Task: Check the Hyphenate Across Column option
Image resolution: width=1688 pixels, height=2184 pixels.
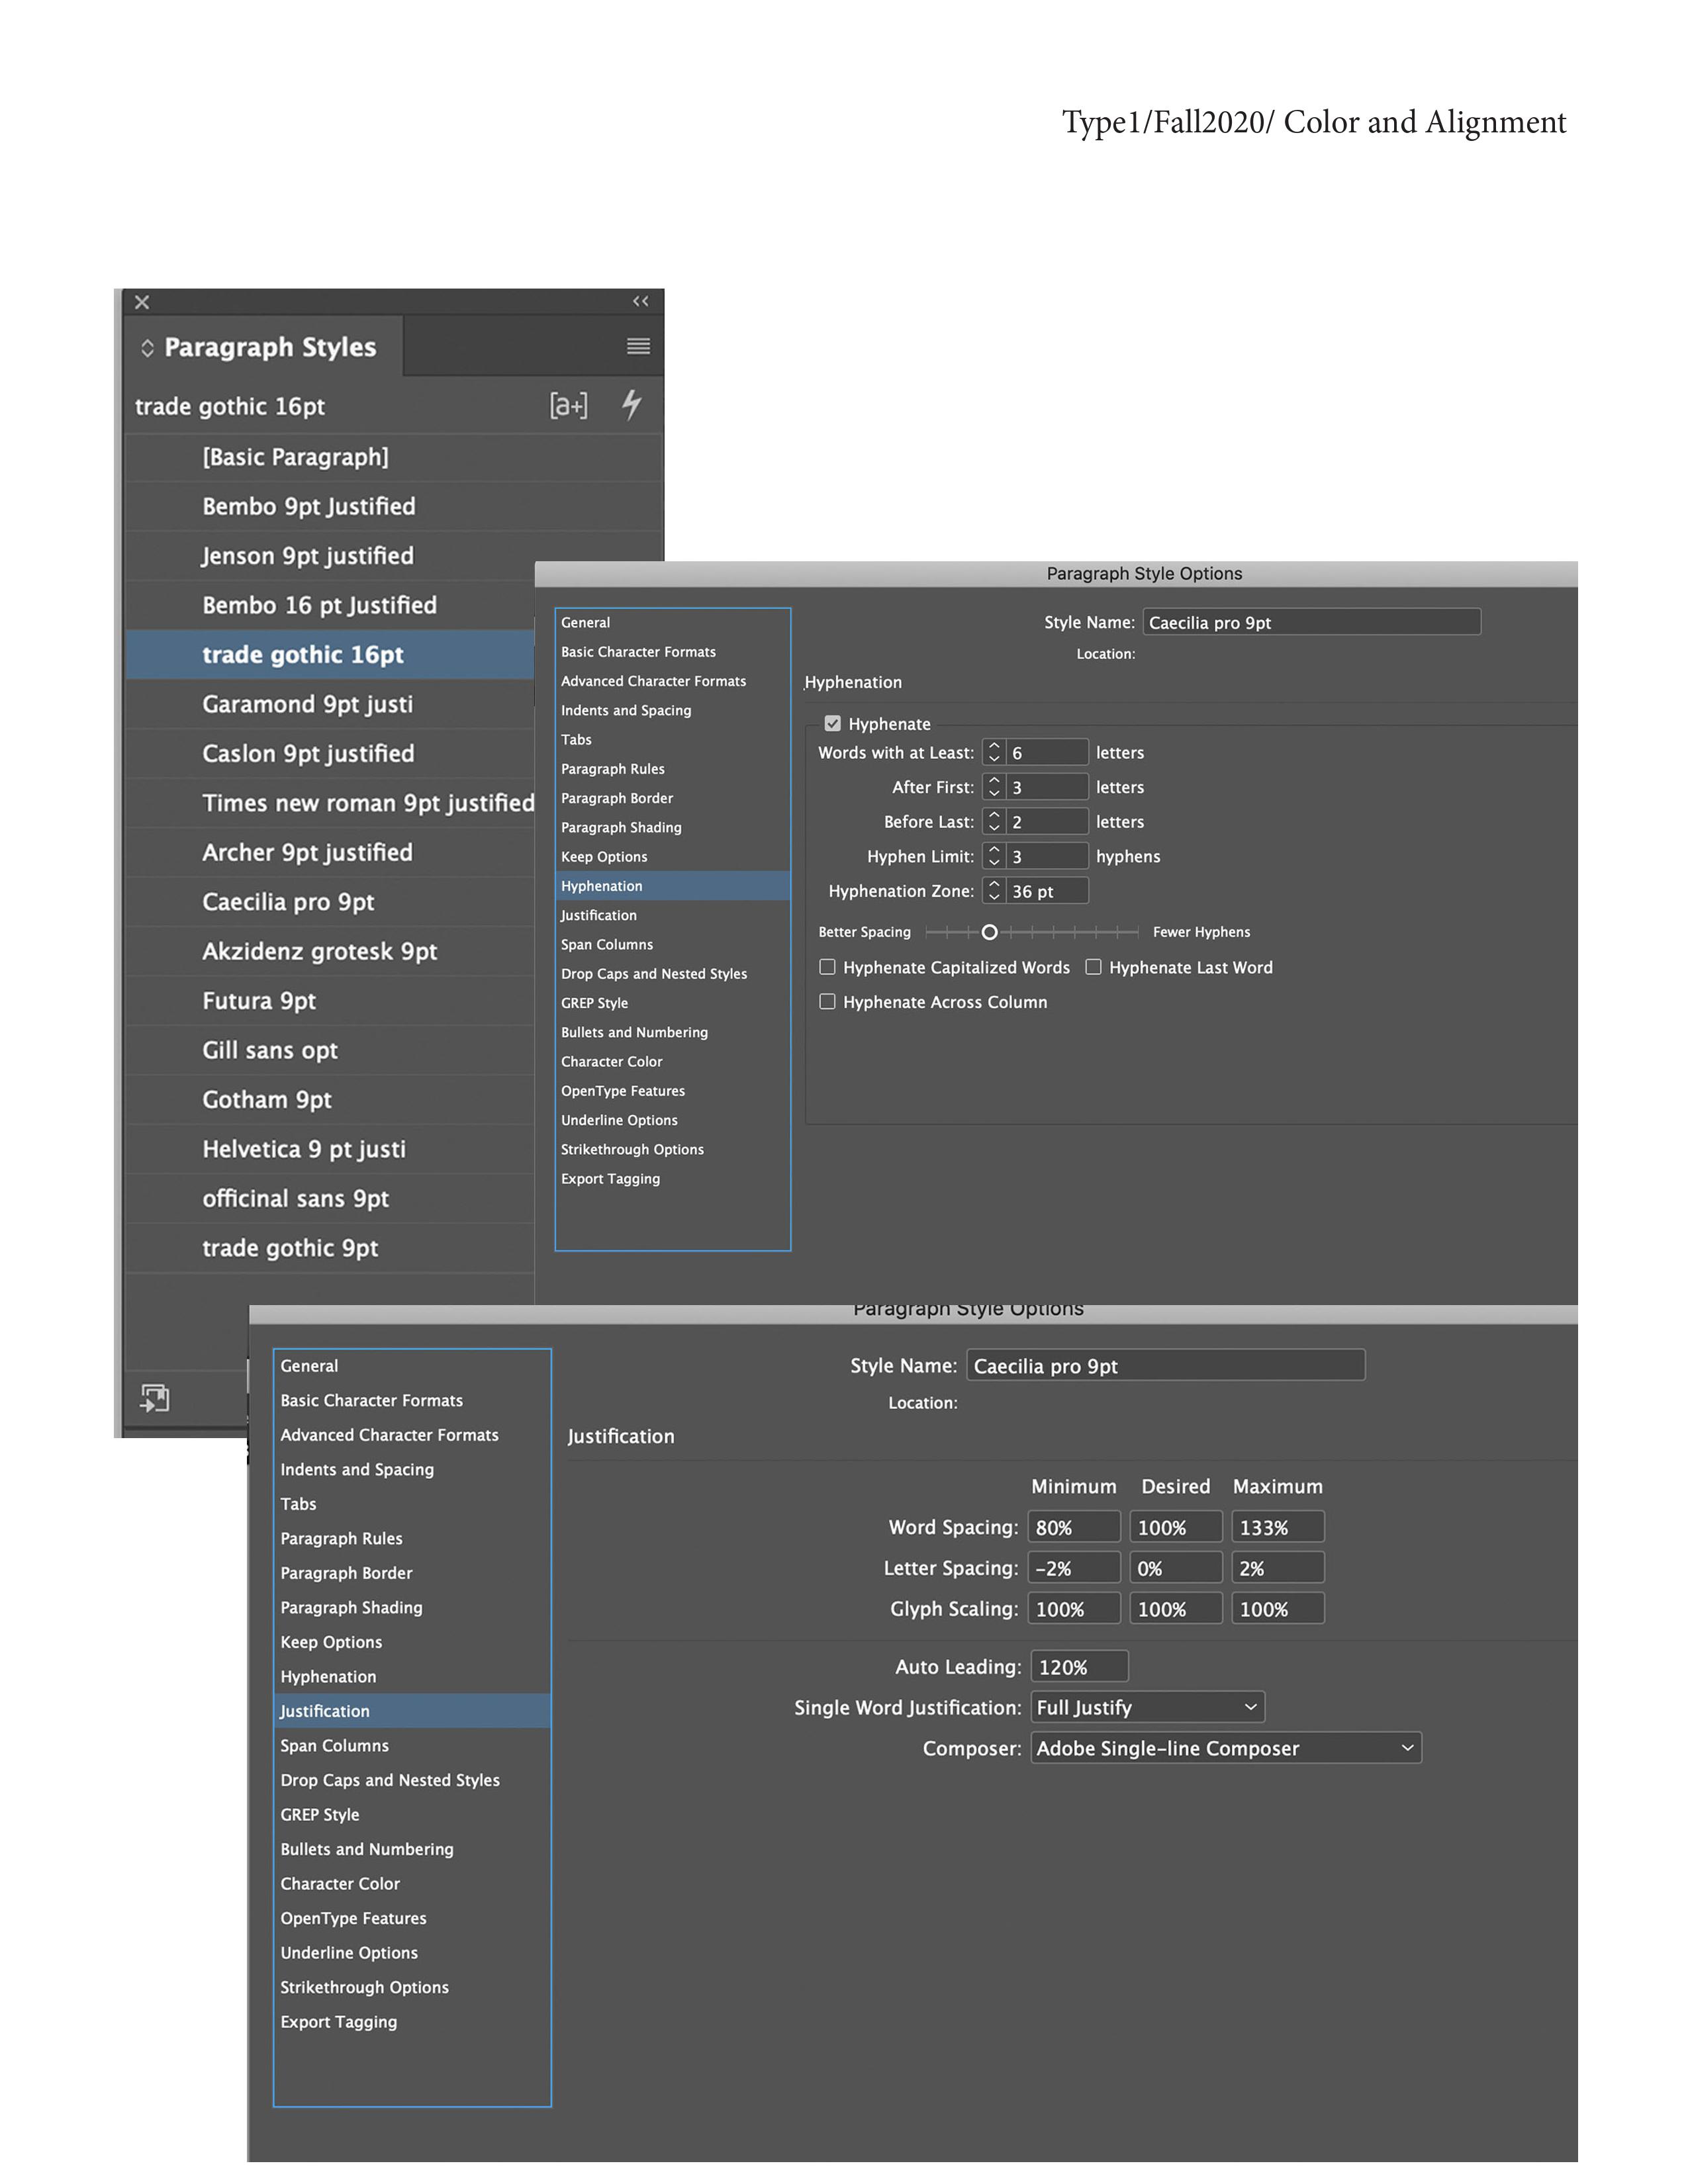Action: (828, 1001)
